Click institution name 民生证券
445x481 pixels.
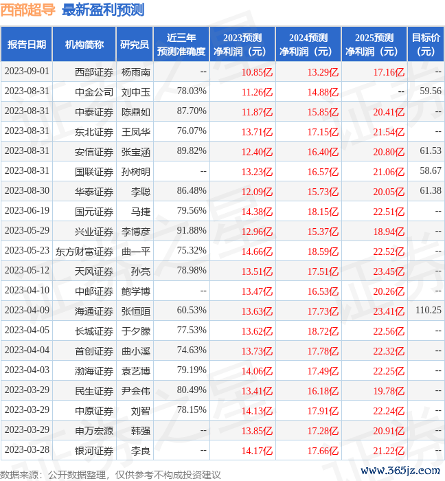click(94, 392)
